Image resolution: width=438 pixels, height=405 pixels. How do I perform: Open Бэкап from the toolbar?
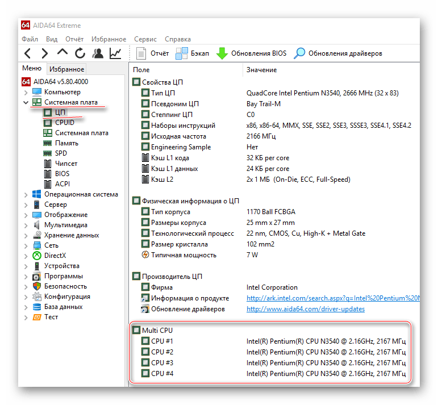pos(192,53)
